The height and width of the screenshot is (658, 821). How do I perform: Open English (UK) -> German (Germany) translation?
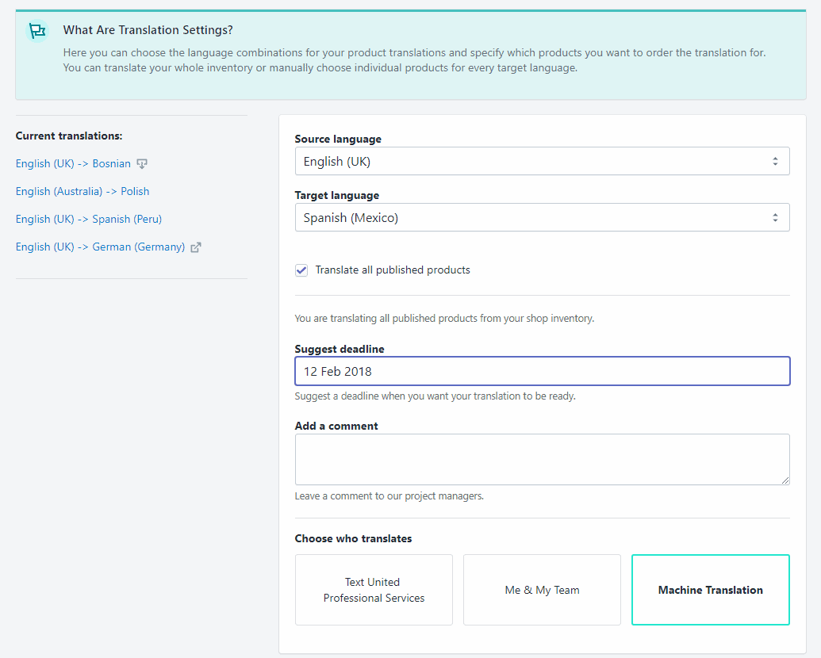tap(100, 247)
